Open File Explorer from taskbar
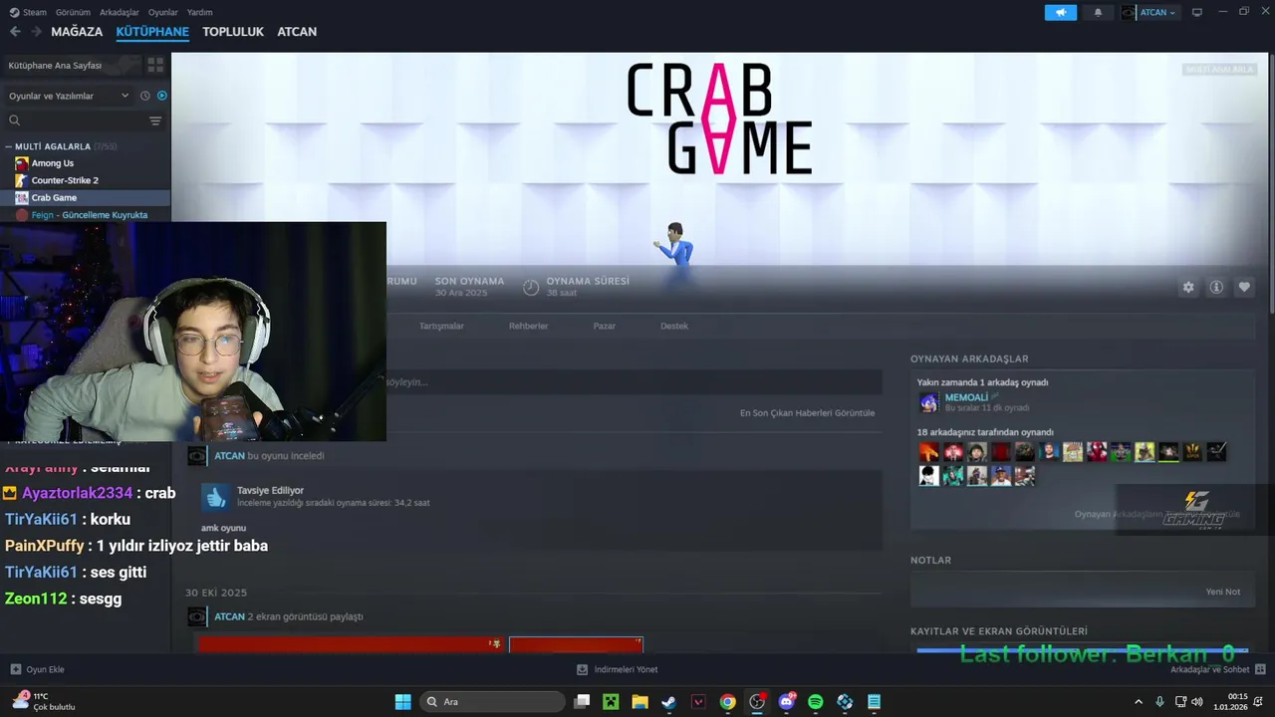Image resolution: width=1275 pixels, height=717 pixels. coord(639,702)
